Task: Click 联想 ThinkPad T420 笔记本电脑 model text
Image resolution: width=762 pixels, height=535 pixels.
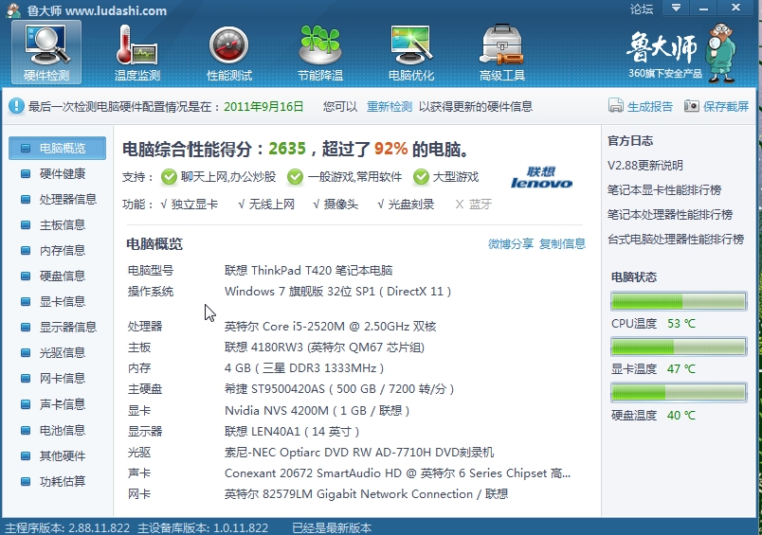Action: (x=309, y=271)
